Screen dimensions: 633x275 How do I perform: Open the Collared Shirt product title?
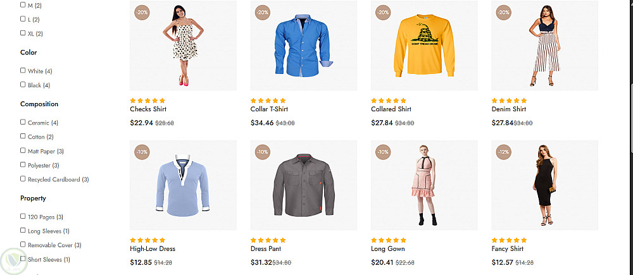tap(391, 109)
